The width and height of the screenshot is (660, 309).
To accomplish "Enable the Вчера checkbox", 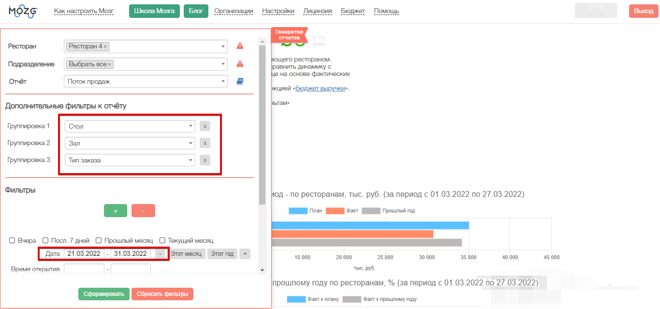I will coord(12,240).
